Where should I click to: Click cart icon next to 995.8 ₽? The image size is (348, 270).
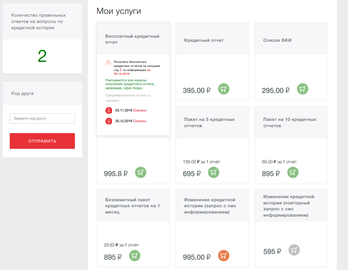point(140,172)
